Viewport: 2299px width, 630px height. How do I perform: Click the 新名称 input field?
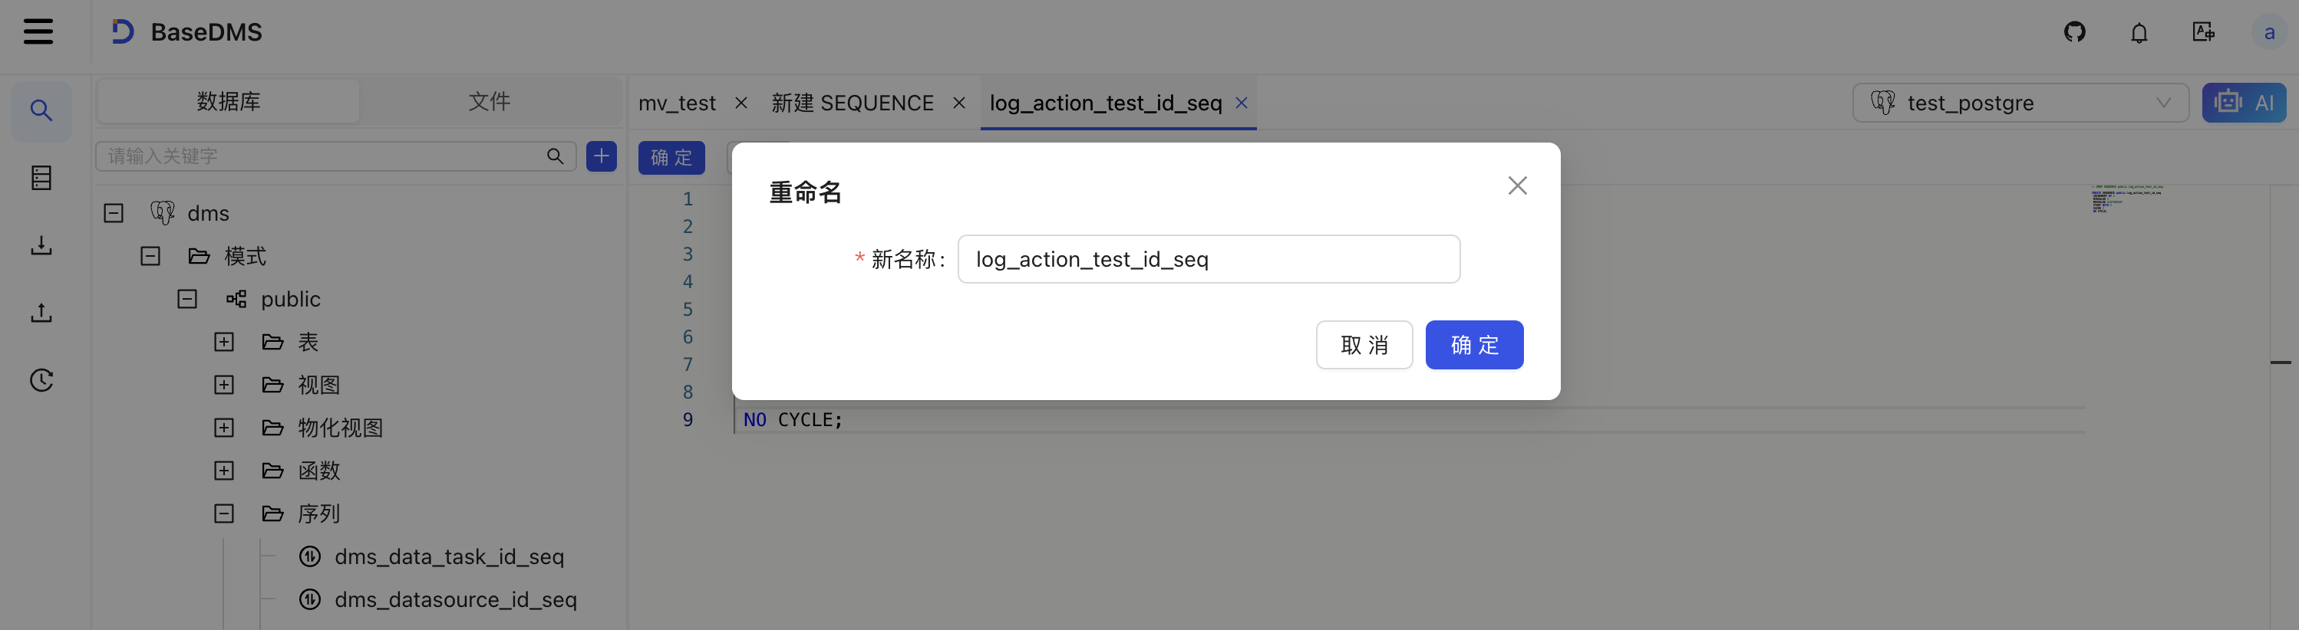point(1209,259)
